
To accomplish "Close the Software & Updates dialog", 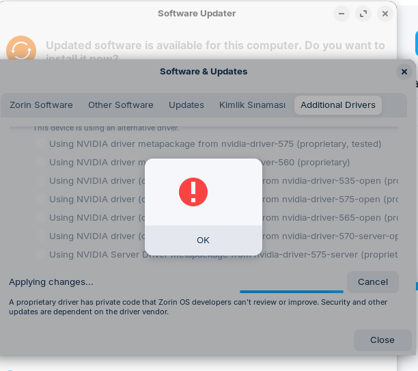I will 404,72.
